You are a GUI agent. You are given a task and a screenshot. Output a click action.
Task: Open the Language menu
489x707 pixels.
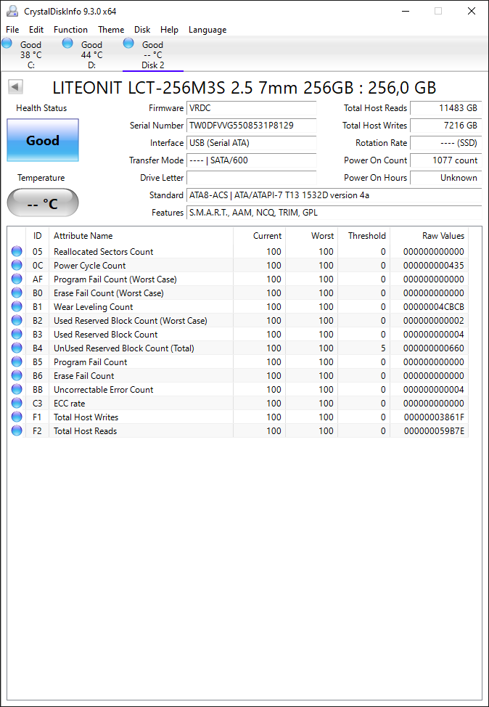point(207,30)
